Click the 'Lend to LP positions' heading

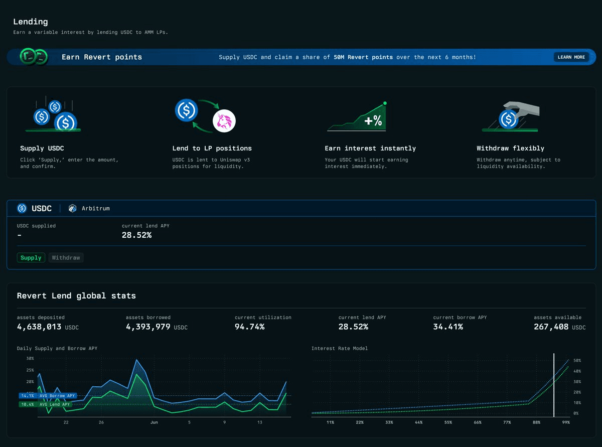212,148
